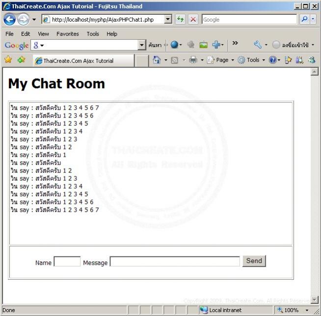The width and height of the screenshot is (321, 316).
Task: Open the File menu
Action: coord(9,34)
